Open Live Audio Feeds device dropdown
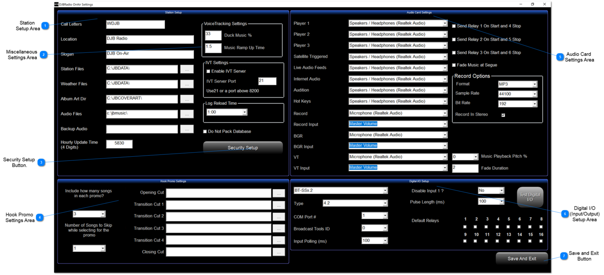604x275 pixels. (x=445, y=68)
